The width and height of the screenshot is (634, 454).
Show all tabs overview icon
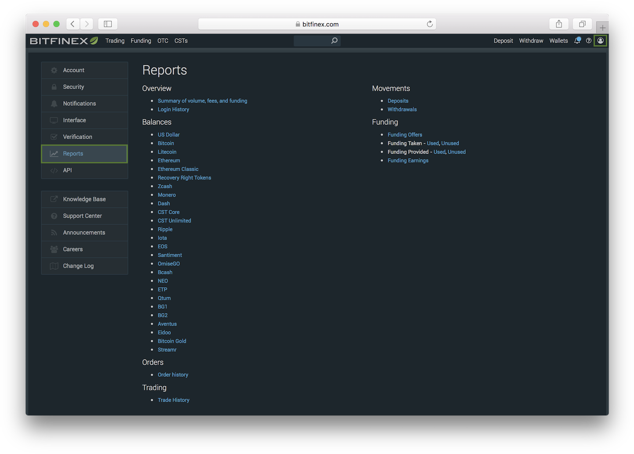582,24
